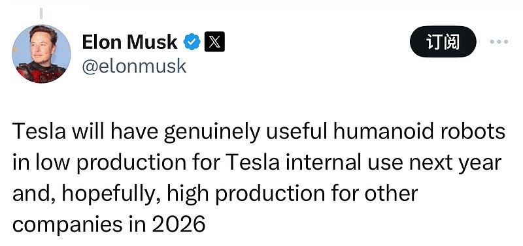Click the thread connector line above avatar
523x246 pixels.
pyautogui.click(x=41, y=13)
